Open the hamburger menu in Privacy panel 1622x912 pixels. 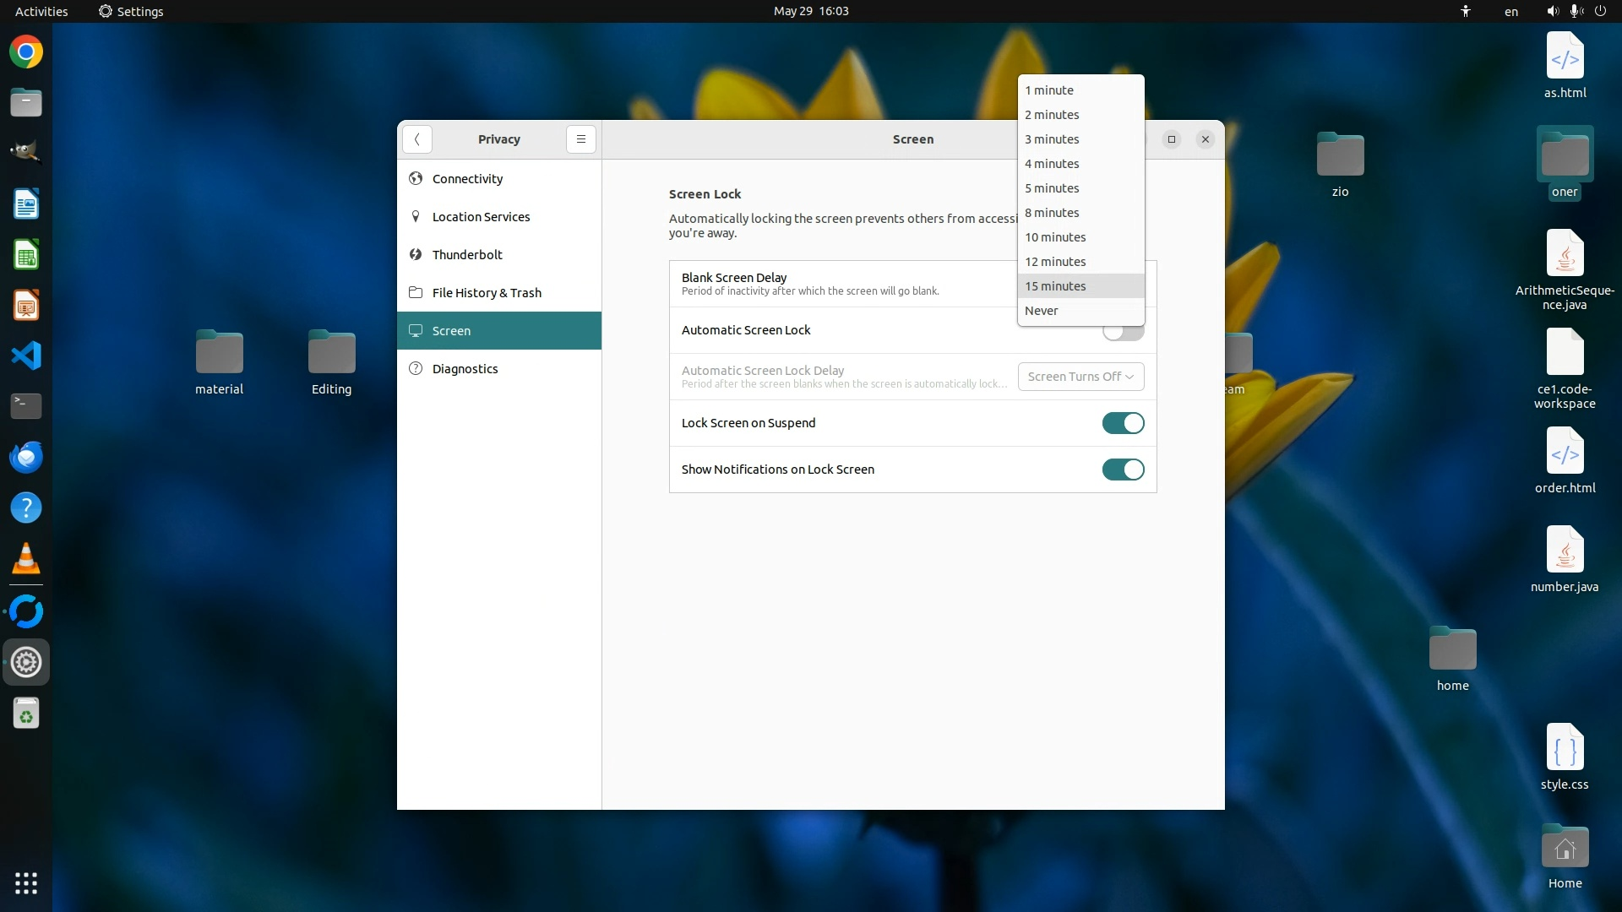tap(580, 139)
